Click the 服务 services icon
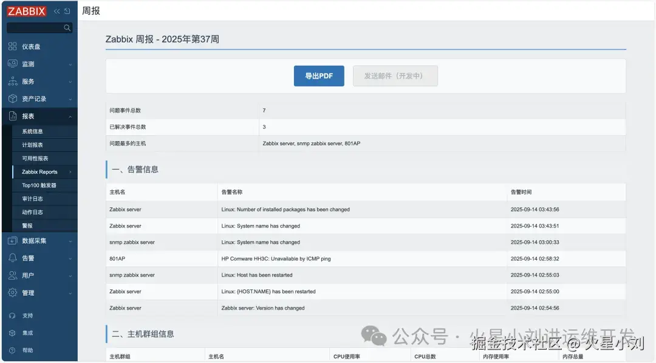Viewport: 656px width, 363px height. pos(13,81)
